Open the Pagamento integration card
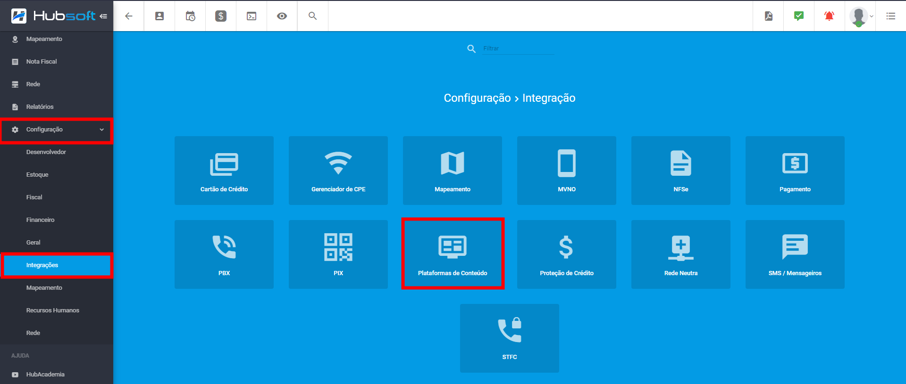The height and width of the screenshot is (384, 906). click(x=795, y=171)
